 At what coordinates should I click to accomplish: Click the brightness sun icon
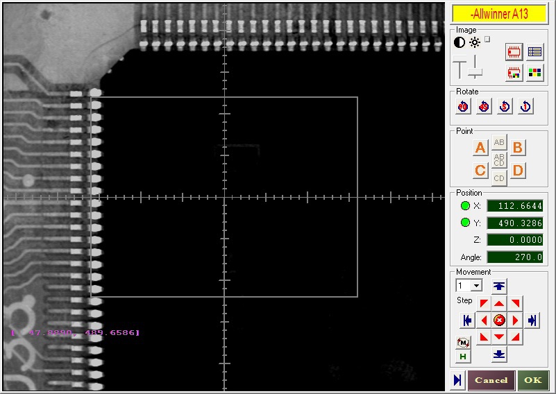tap(475, 42)
